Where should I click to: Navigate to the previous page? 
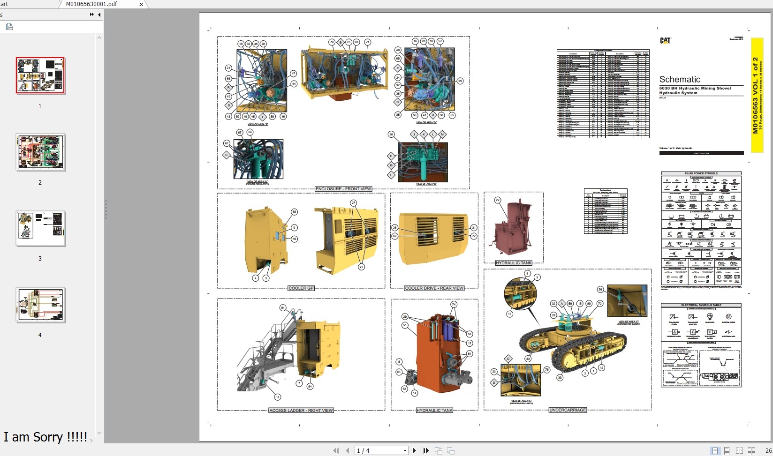point(347,451)
